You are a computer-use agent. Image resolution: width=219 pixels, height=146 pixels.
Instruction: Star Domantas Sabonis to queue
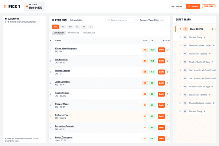(167, 127)
